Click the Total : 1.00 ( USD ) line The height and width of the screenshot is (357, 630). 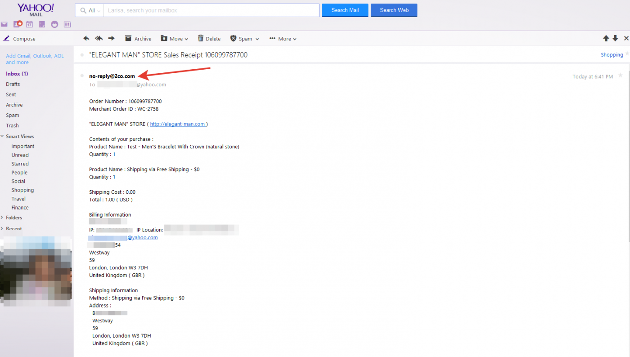pyautogui.click(x=111, y=200)
